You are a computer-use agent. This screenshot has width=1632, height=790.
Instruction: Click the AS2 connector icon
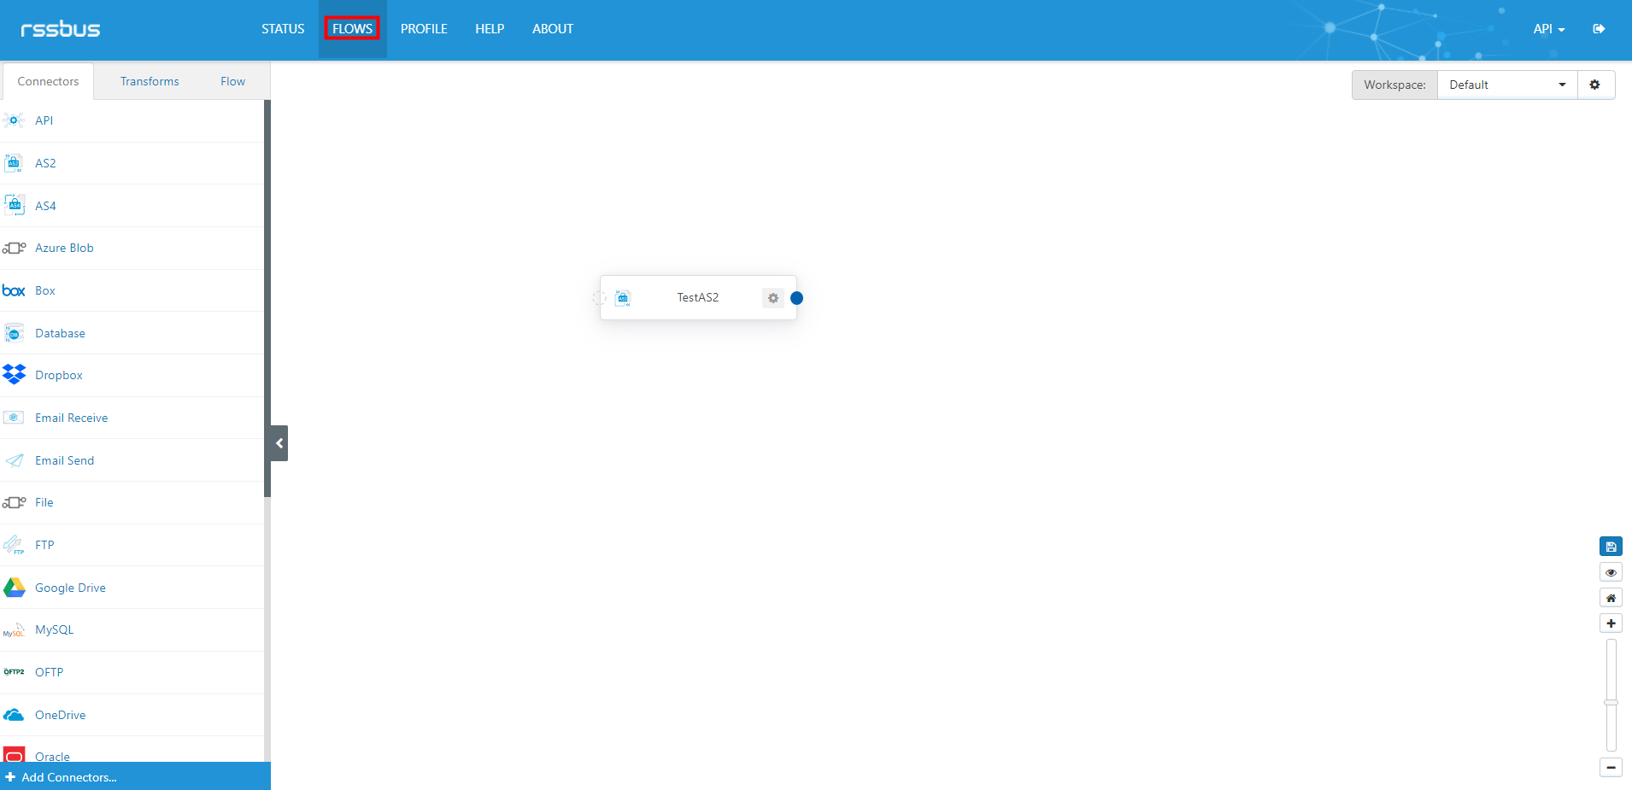pos(14,163)
